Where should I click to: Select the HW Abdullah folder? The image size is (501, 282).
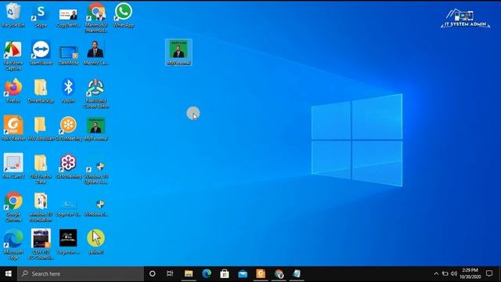tap(41, 128)
